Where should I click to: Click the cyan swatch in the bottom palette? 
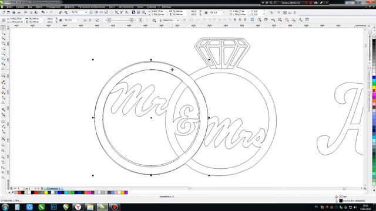pos(66,192)
